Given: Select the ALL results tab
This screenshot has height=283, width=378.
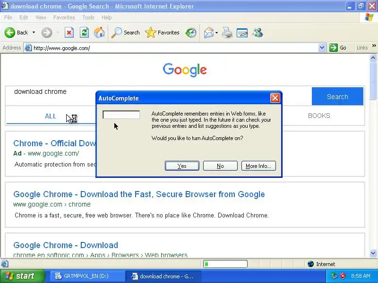Looking at the screenshot, I should pyautogui.click(x=51, y=116).
